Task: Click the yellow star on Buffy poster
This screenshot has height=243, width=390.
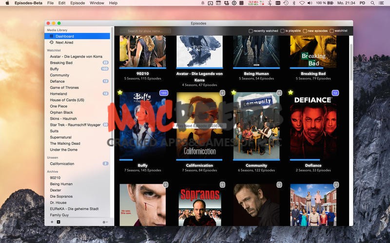Action: (x=120, y=92)
